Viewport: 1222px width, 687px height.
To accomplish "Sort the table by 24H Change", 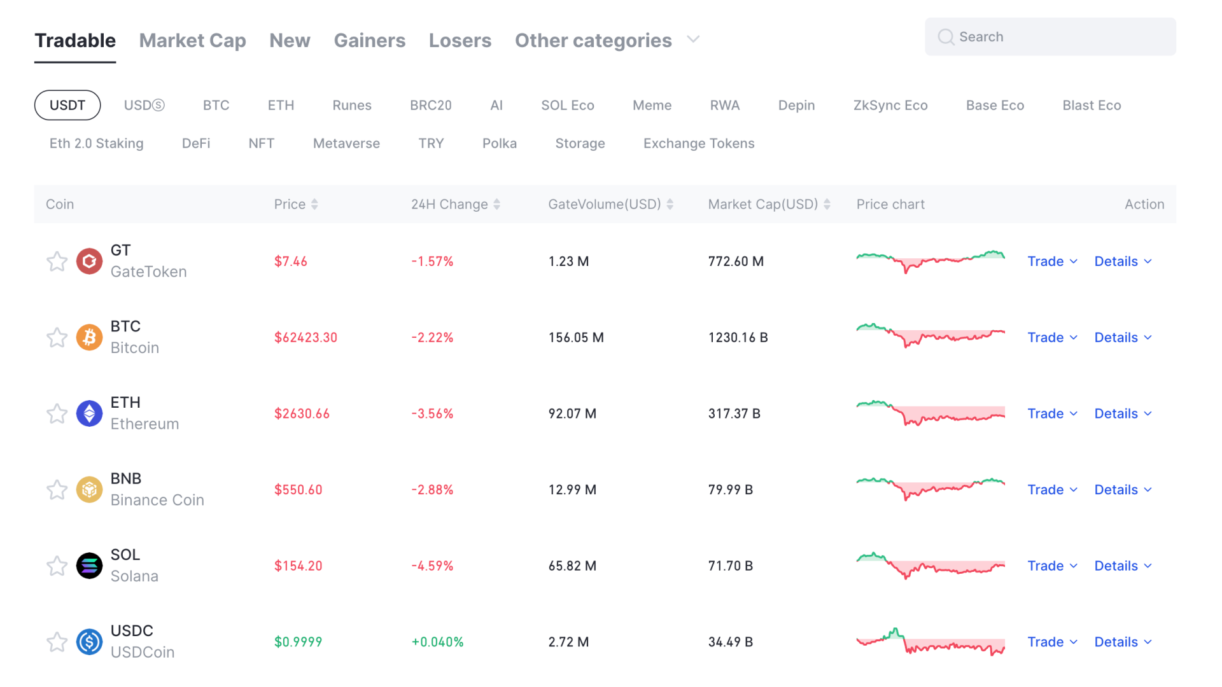I will [x=496, y=204].
